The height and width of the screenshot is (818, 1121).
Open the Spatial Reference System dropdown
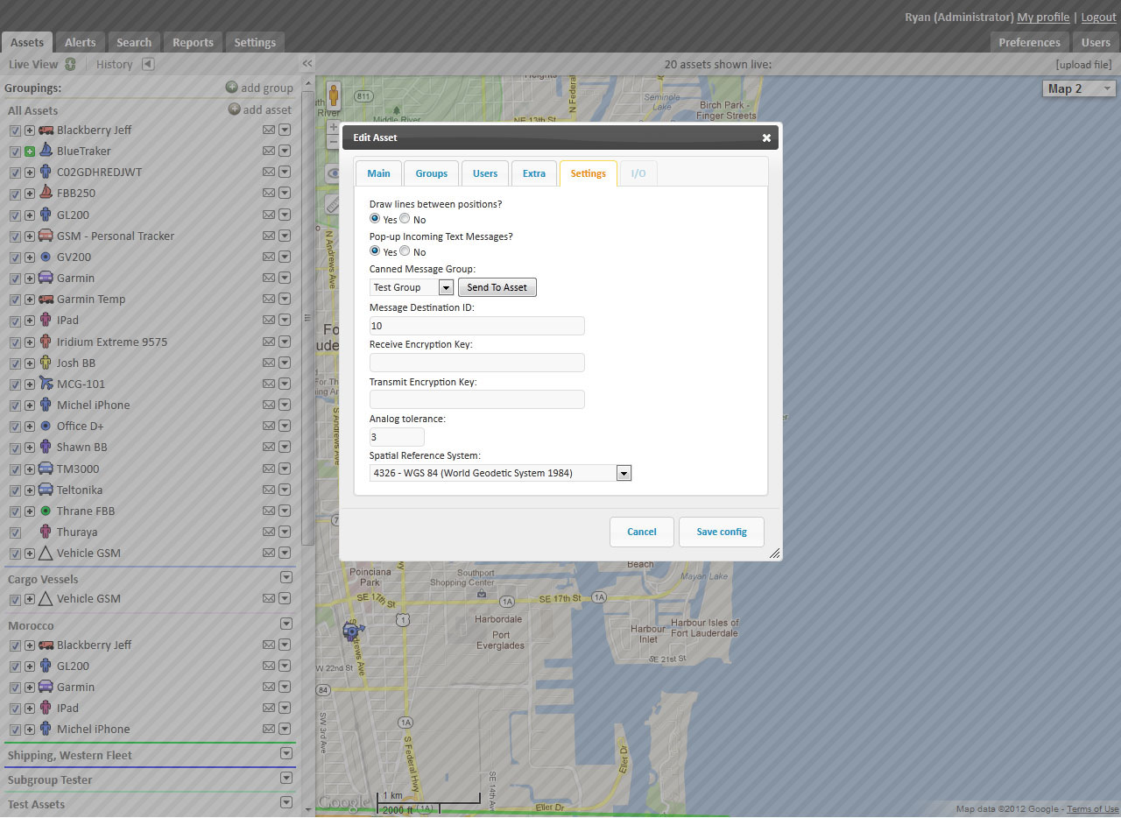pos(624,473)
